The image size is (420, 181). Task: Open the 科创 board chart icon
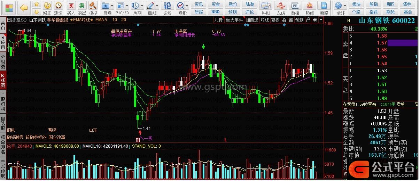pyautogui.click(x=266, y=5)
